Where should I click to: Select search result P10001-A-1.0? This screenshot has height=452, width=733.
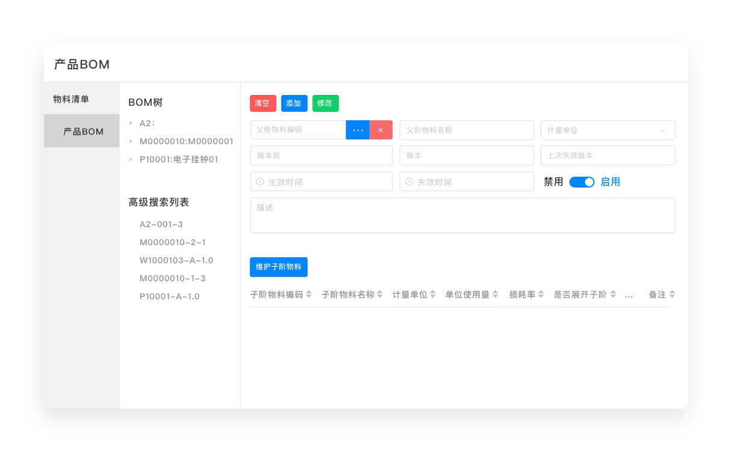170,296
